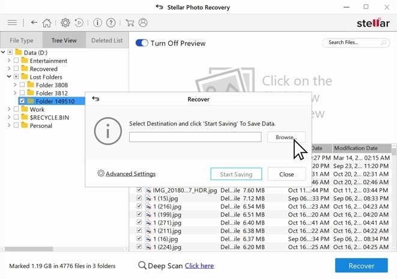Click the Entertainment folder icon
The width and height of the screenshot is (397, 279).
(x=25, y=61)
